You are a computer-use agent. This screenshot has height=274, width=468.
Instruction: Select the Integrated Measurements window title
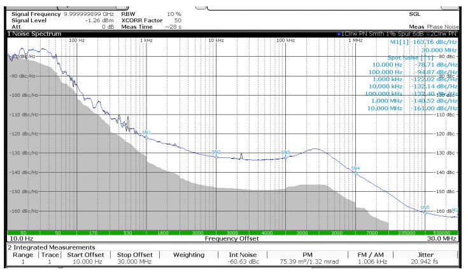click(51, 247)
